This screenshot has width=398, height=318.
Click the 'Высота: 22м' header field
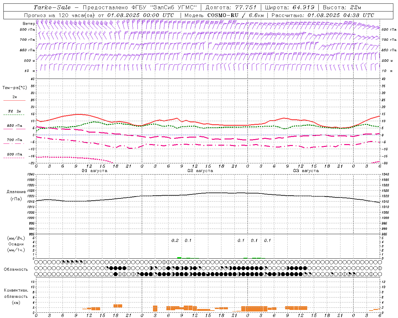coord(342,7)
